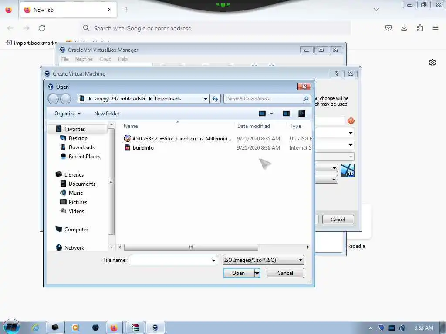This screenshot has width=446, height=334.
Task: Sort by Name column header
Action: tap(131, 126)
